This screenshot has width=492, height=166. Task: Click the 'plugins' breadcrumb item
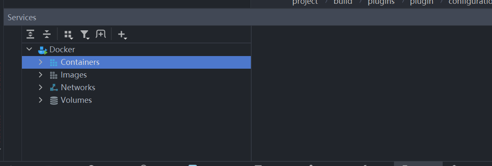(381, 2)
